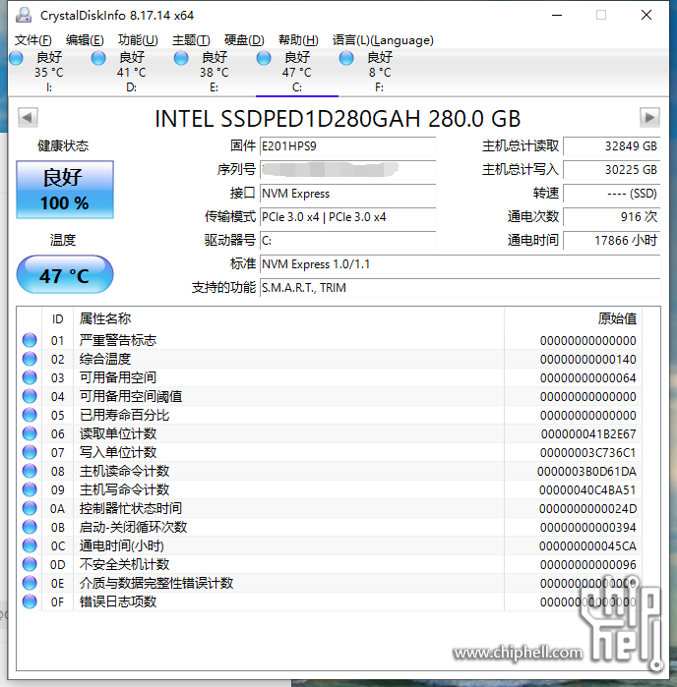Open the 语言(L)(Language) menu

click(x=383, y=40)
